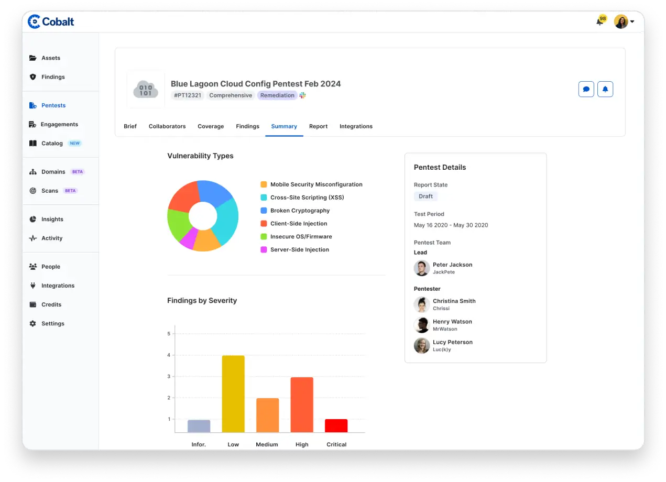The image size is (666, 482).
Task: Click the Engagements icon in sidebar
Action: (x=31, y=124)
